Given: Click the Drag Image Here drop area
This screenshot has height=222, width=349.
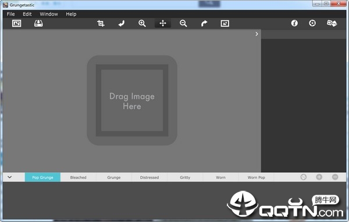Looking at the screenshot, I should click(132, 100).
